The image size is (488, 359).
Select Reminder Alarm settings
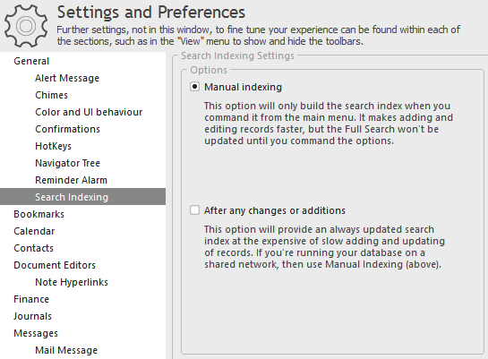(71, 180)
